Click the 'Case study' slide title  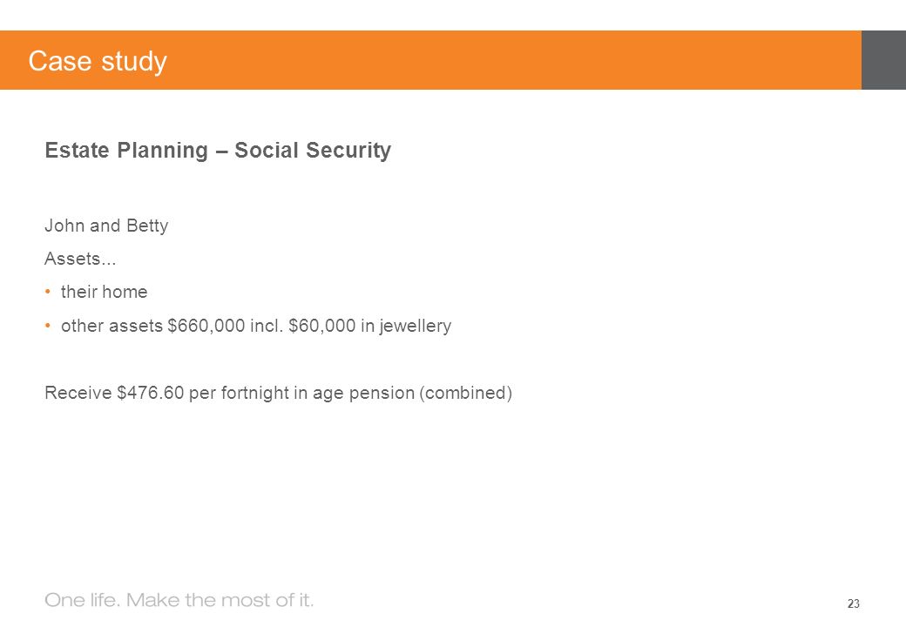[x=98, y=61]
